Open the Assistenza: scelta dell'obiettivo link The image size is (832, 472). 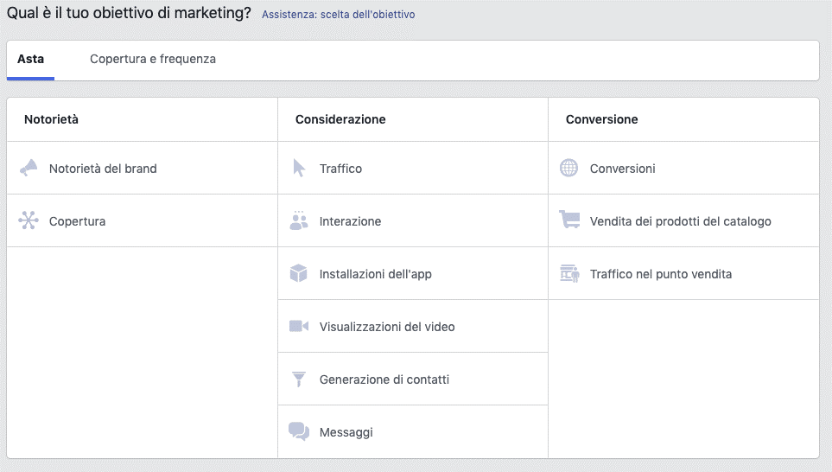338,15
